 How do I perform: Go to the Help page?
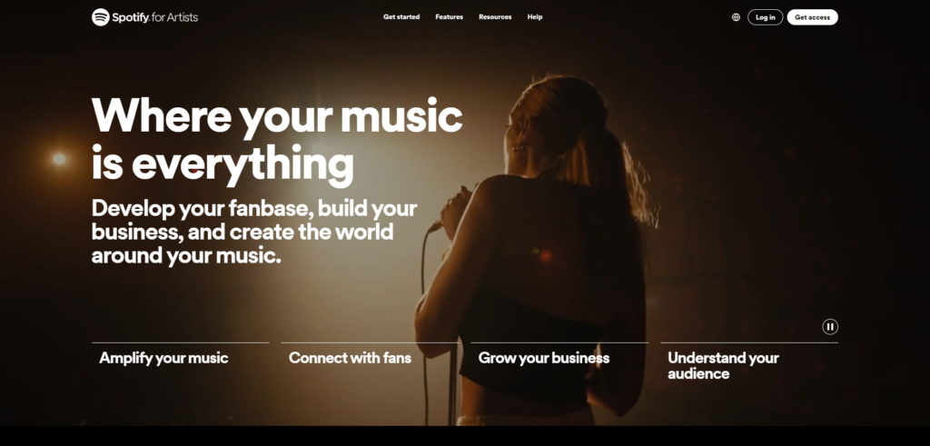click(x=535, y=17)
